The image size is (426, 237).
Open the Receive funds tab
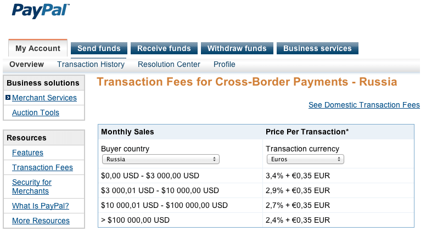click(164, 48)
